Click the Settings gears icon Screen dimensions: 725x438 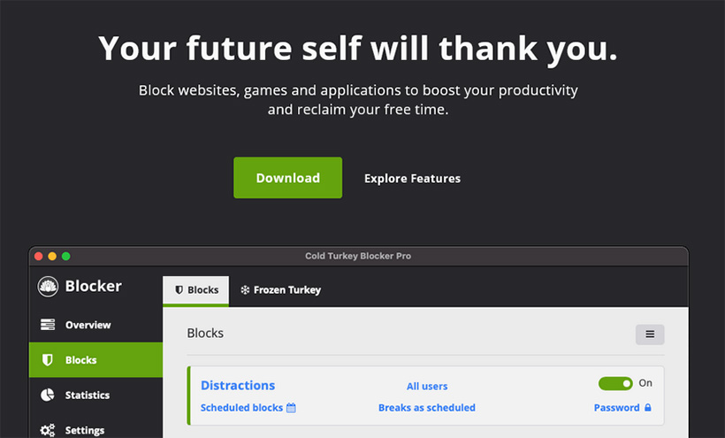coord(47,430)
